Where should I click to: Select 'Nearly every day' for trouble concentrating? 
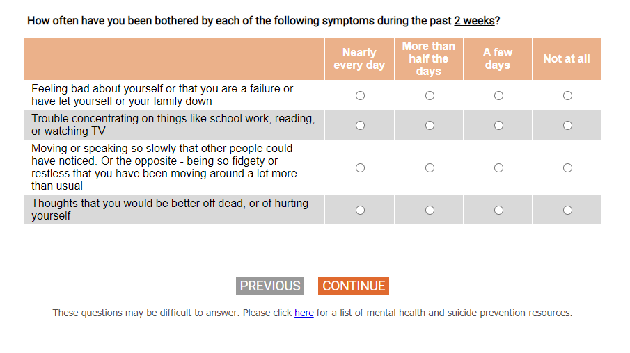(360, 126)
